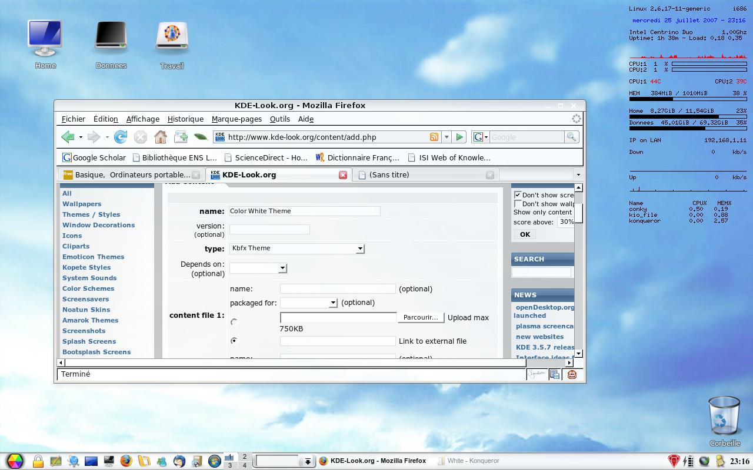Launch Thunderbird from the panel icon

179,461
